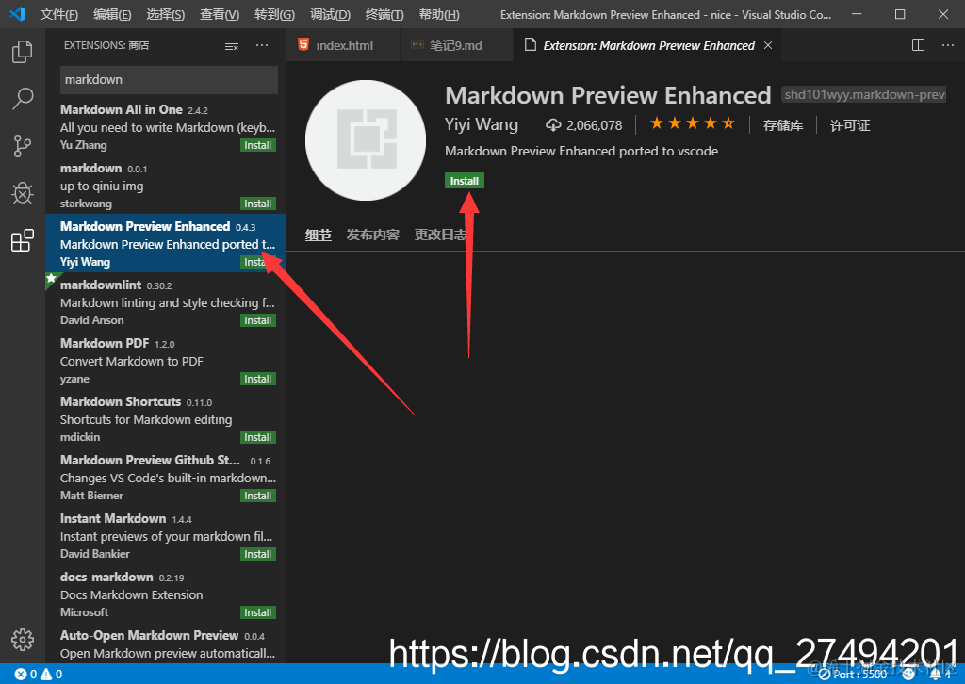The image size is (965, 684).
Task: Open the Explorer view in activity bar
Action: tap(23, 52)
